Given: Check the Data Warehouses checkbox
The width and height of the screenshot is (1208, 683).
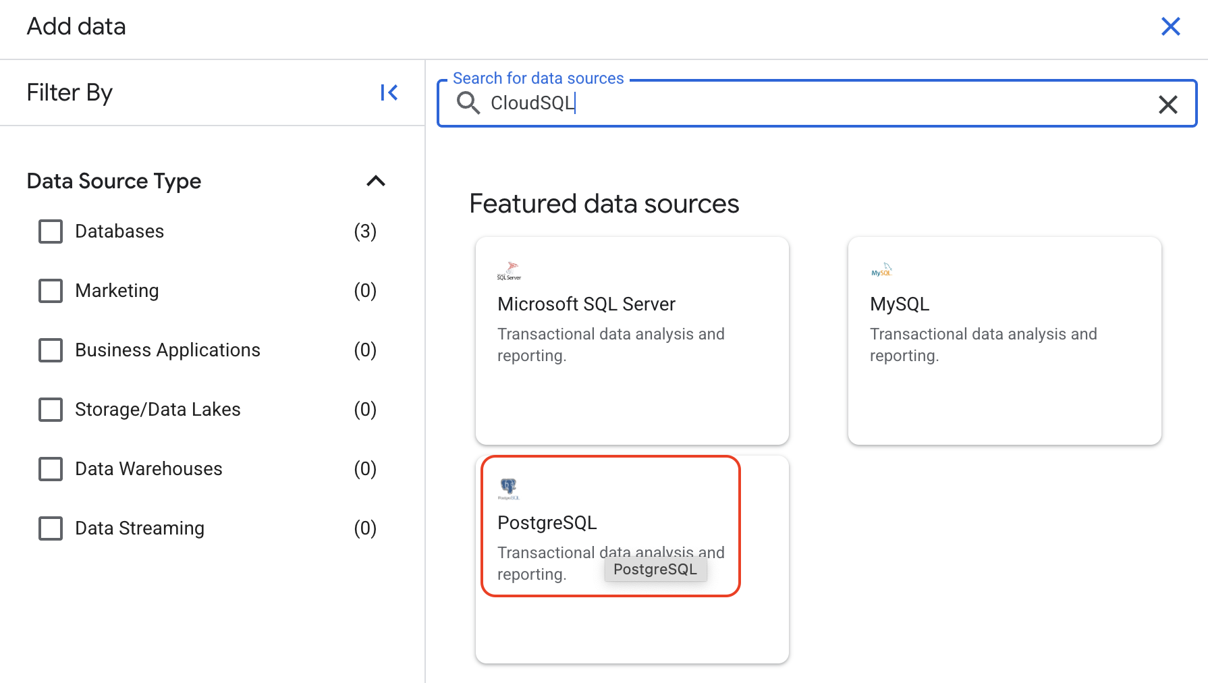Looking at the screenshot, I should point(51,469).
